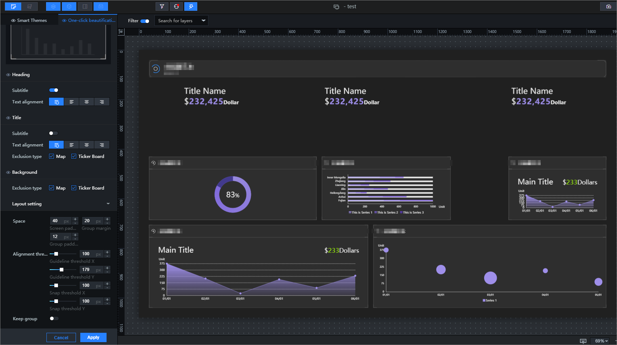
Task: Select the horizontal bar chart with provinces
Action: coord(386,195)
